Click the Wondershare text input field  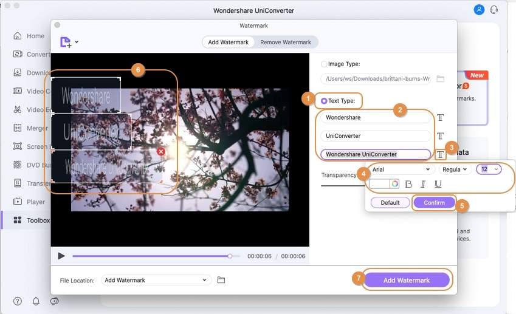376,117
